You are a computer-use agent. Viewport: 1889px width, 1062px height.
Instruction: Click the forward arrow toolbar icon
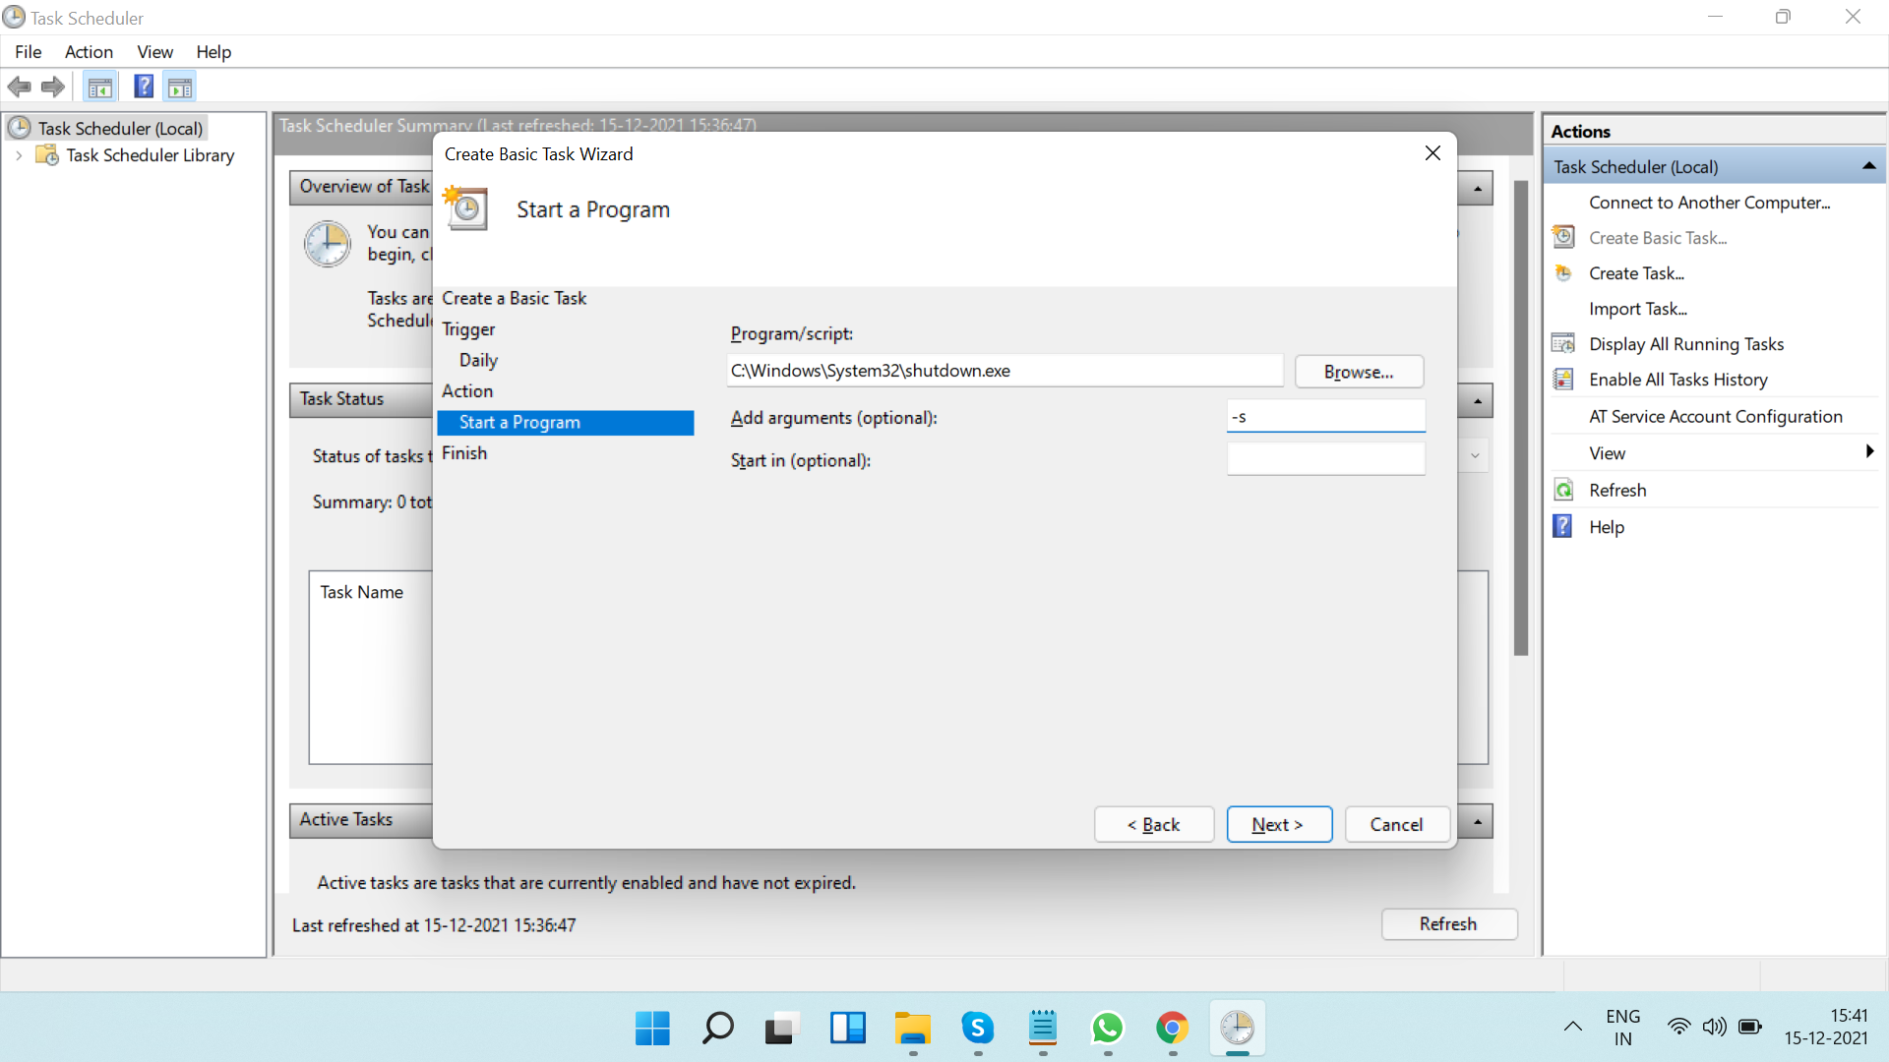click(53, 88)
